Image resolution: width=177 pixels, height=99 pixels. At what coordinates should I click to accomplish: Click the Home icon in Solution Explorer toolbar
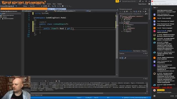coord(124,12)
